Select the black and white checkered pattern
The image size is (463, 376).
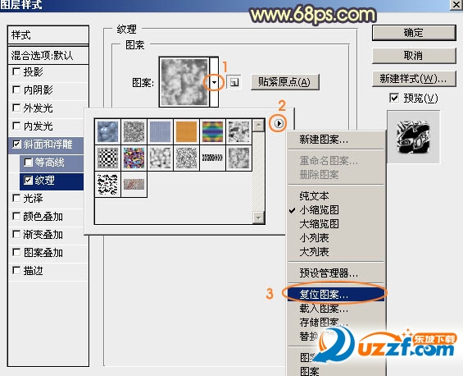click(108, 158)
